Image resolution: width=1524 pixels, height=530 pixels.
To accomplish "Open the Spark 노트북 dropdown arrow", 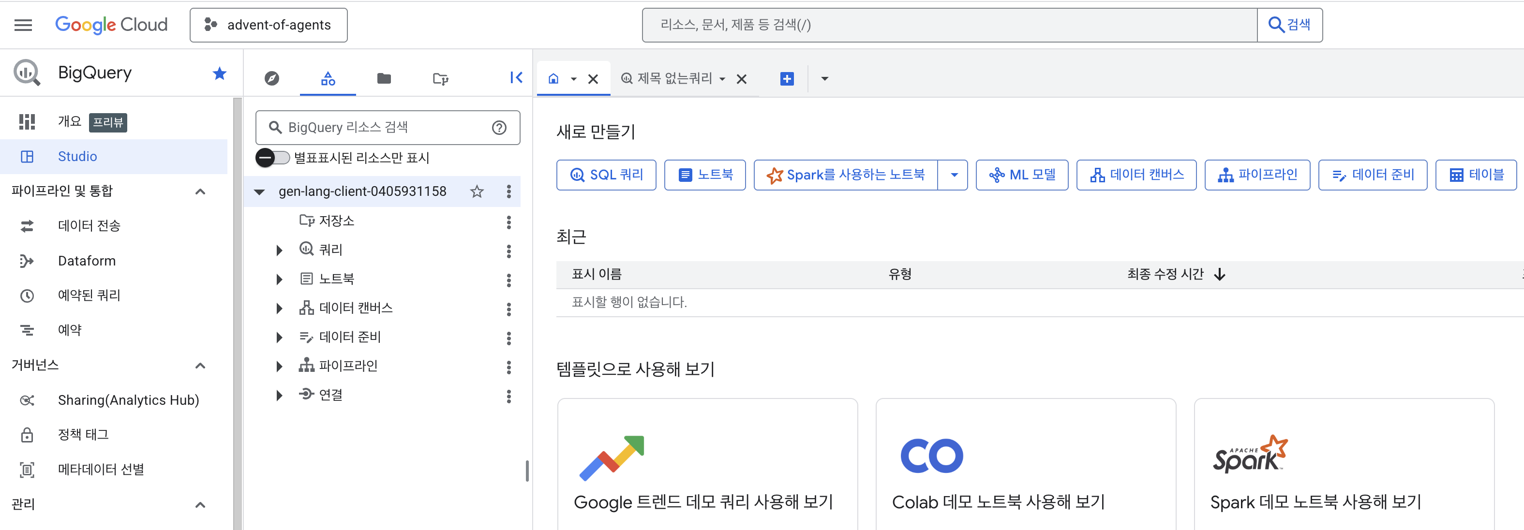I will 954,175.
